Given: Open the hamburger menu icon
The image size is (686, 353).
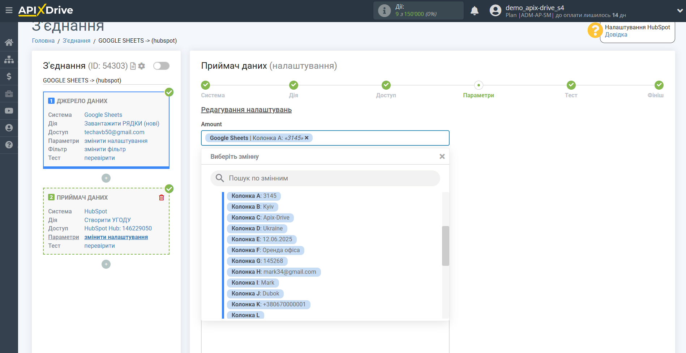Looking at the screenshot, I should pyautogui.click(x=9, y=10).
